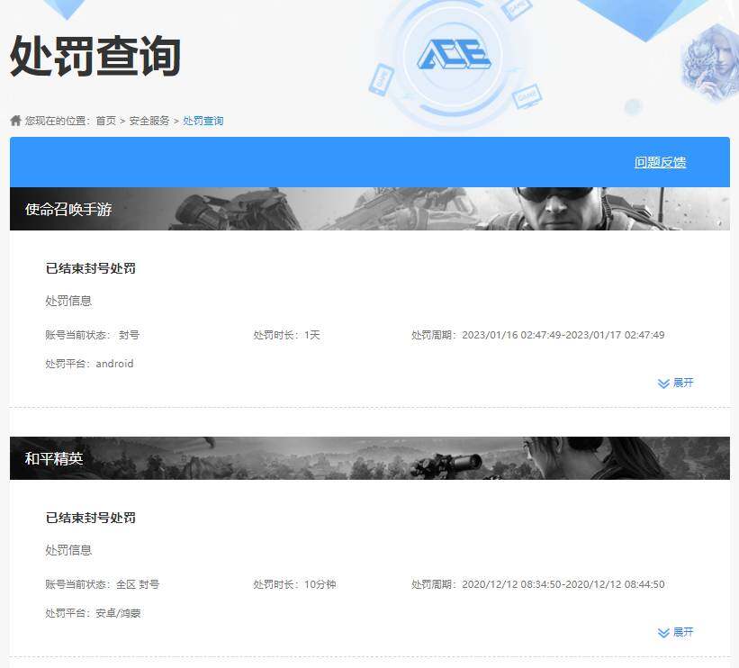The height and width of the screenshot is (668, 739).
Task: Select 处罚查询 breadcrumb item
Action: click(x=203, y=121)
